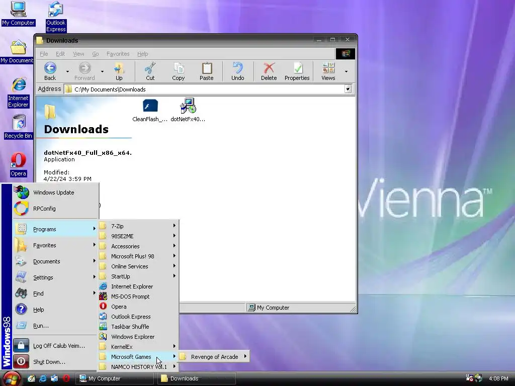Expand the Accessories submenu
515x386 pixels.
pos(139,246)
